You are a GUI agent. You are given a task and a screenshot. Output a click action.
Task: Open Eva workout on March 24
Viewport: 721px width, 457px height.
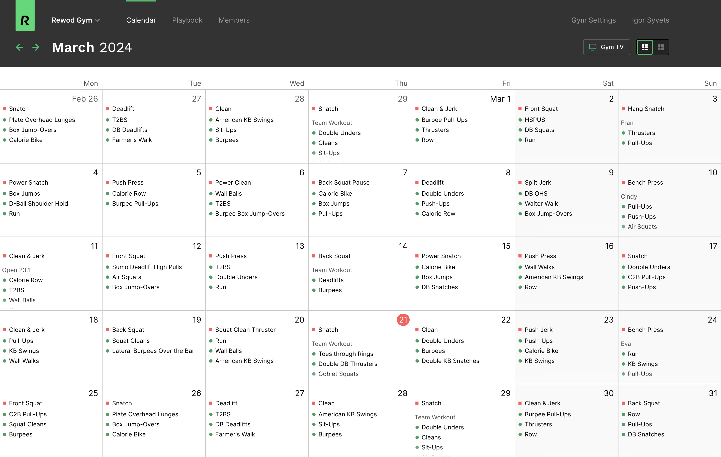pyautogui.click(x=626, y=343)
